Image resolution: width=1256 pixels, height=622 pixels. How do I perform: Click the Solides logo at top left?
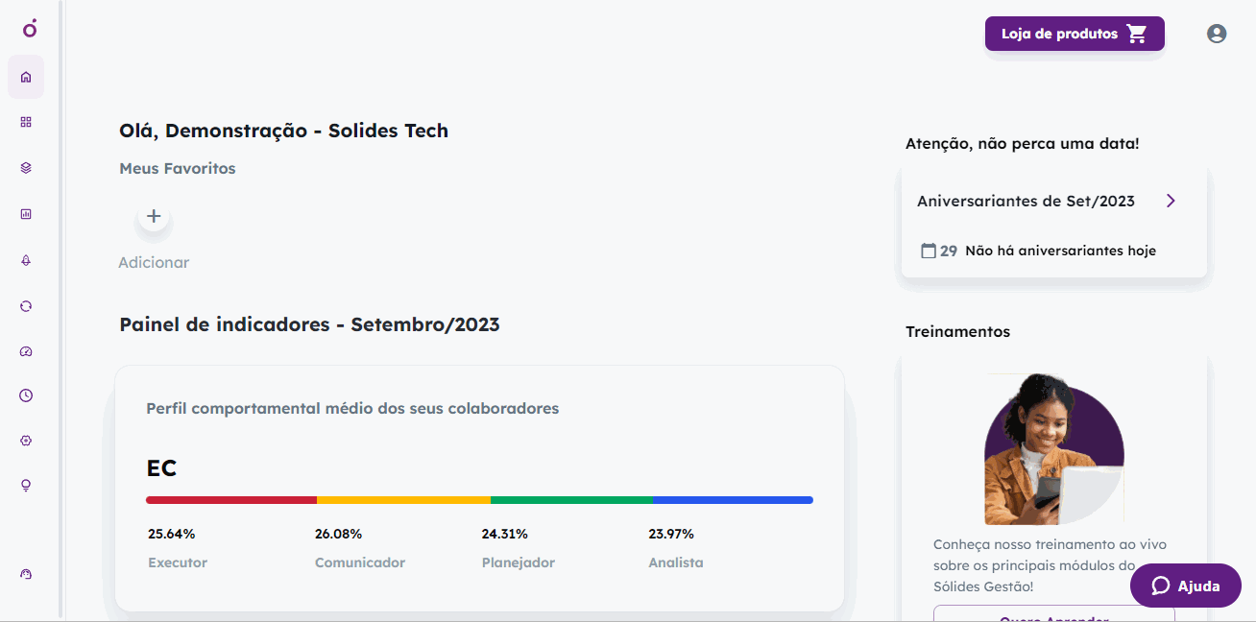pyautogui.click(x=30, y=28)
